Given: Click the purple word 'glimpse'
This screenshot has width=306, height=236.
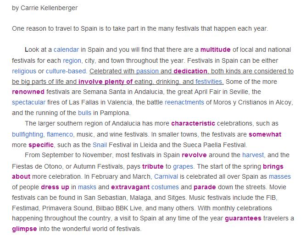Looking at the screenshot, I should [x=24, y=229].
